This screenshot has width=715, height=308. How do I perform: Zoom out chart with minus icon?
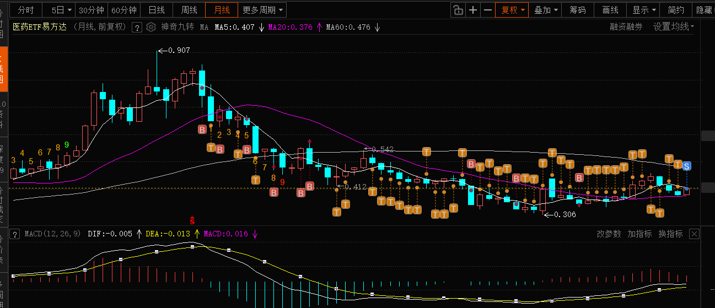pyautogui.click(x=488, y=10)
